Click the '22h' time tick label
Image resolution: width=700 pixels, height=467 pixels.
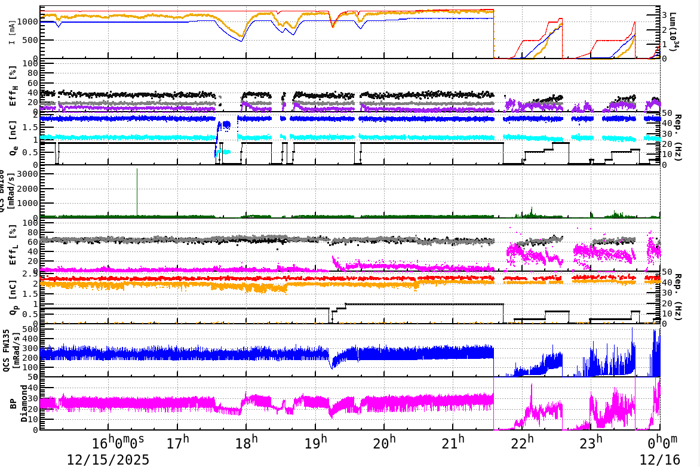point(523,442)
